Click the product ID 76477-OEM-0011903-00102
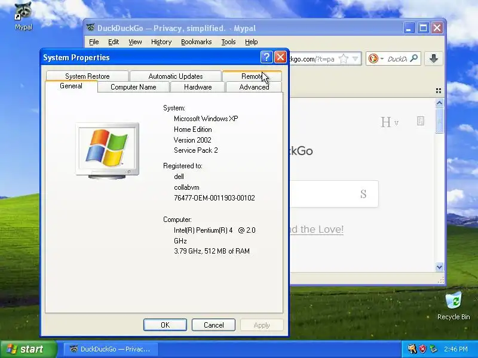478x358 pixels. point(215,198)
